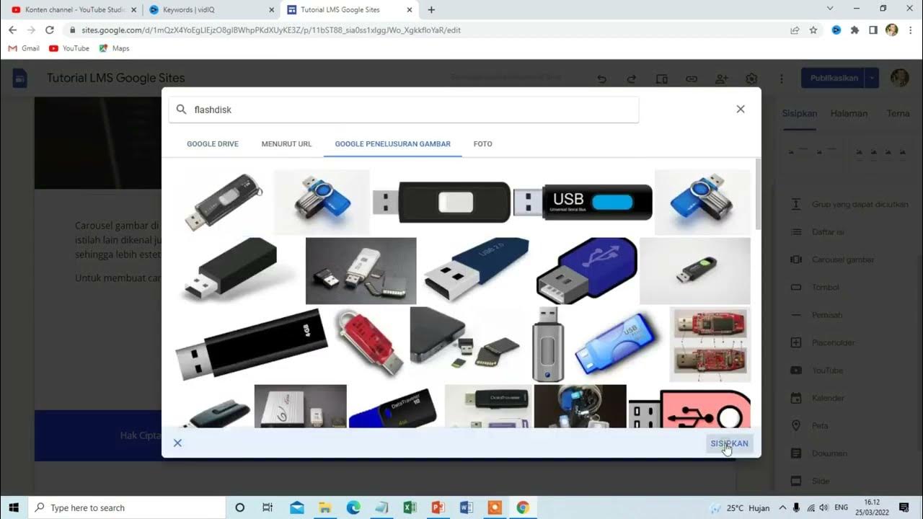Image resolution: width=923 pixels, height=519 pixels.
Task: Insert Grup yang dapat diciutkan
Action: click(x=849, y=205)
